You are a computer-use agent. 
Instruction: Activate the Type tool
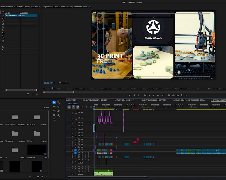point(54,120)
